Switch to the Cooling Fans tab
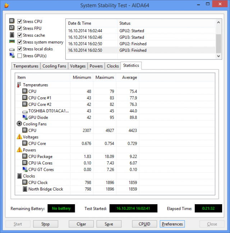The image size is (230, 233). [54, 66]
